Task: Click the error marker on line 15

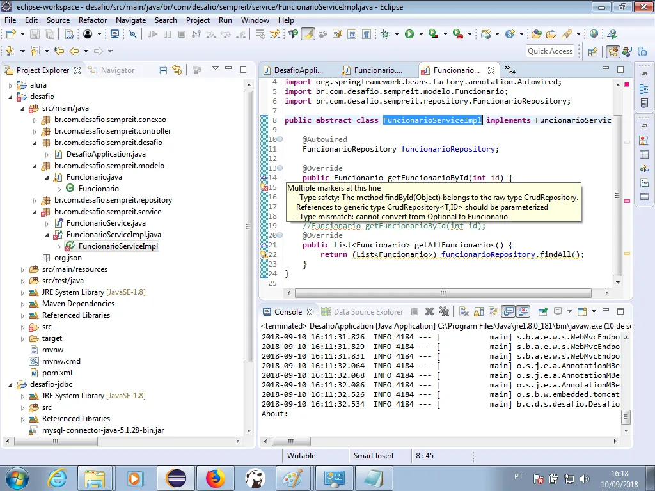Action: point(264,187)
